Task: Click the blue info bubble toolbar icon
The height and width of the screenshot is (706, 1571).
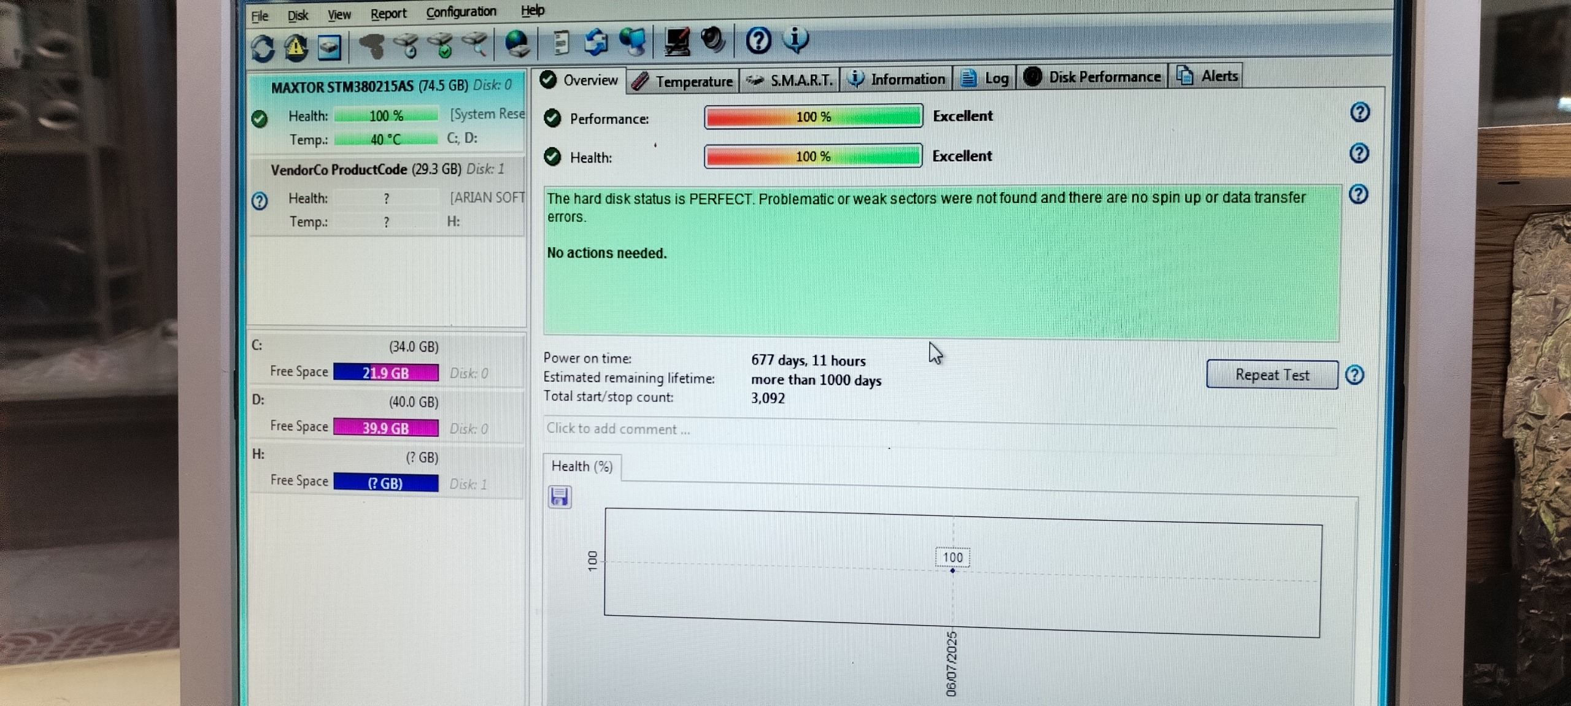Action: [x=795, y=39]
